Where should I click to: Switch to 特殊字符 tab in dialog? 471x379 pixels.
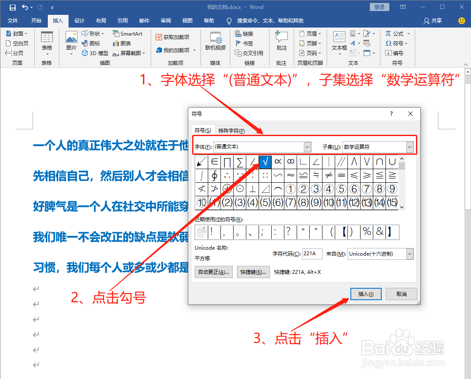click(231, 130)
